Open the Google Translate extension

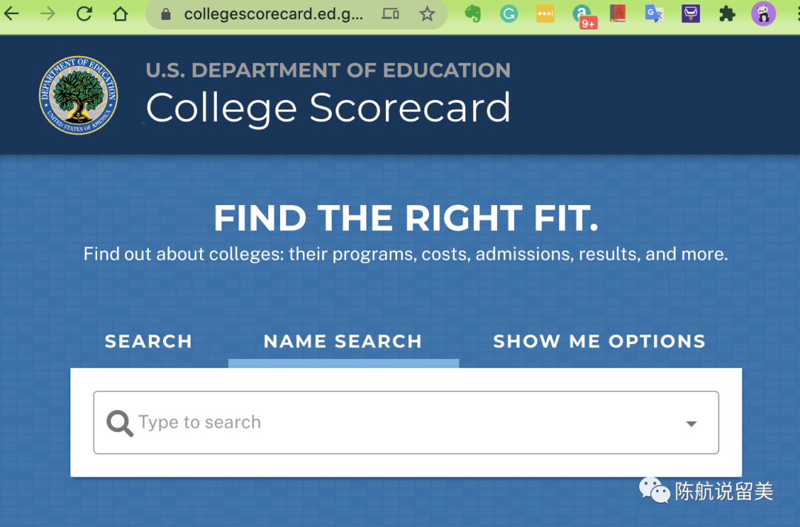654,14
